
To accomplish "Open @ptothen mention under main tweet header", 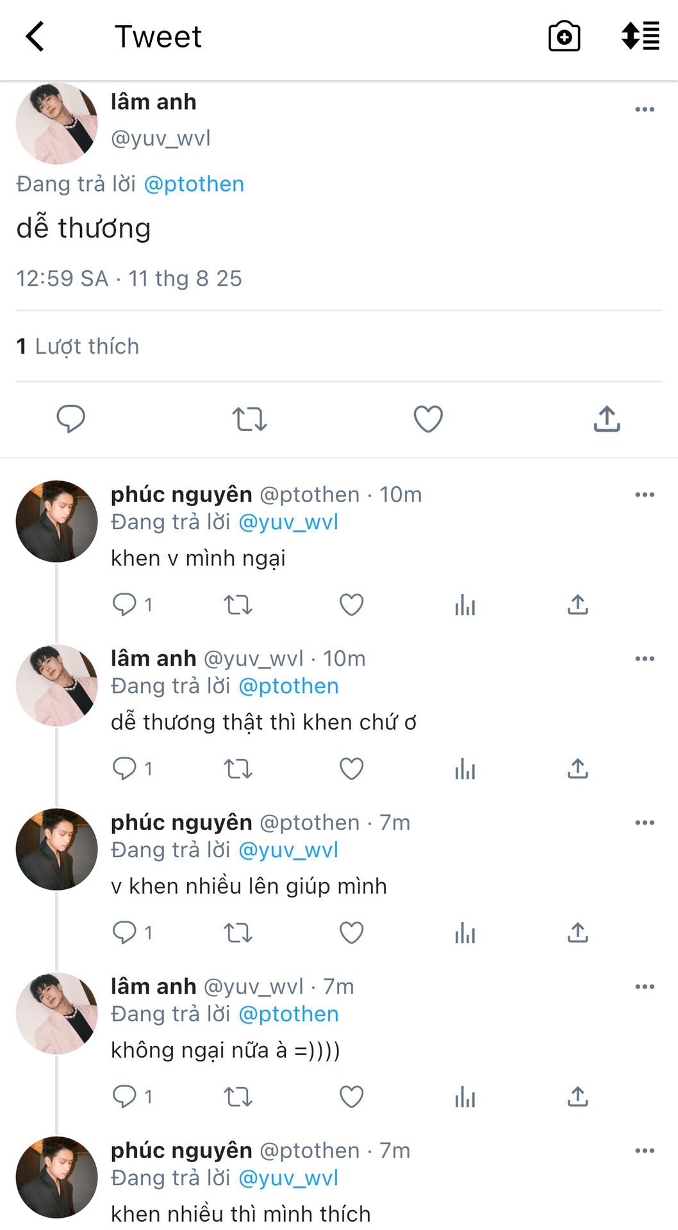I will click(194, 184).
